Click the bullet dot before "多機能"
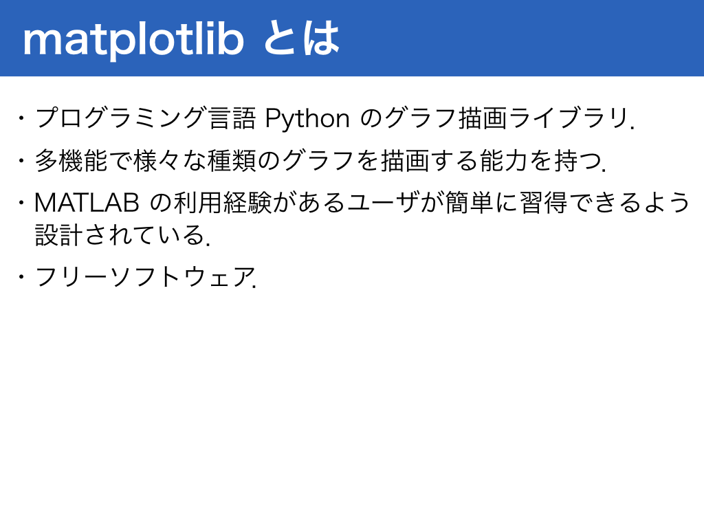This screenshot has width=704, height=528. (x=21, y=161)
